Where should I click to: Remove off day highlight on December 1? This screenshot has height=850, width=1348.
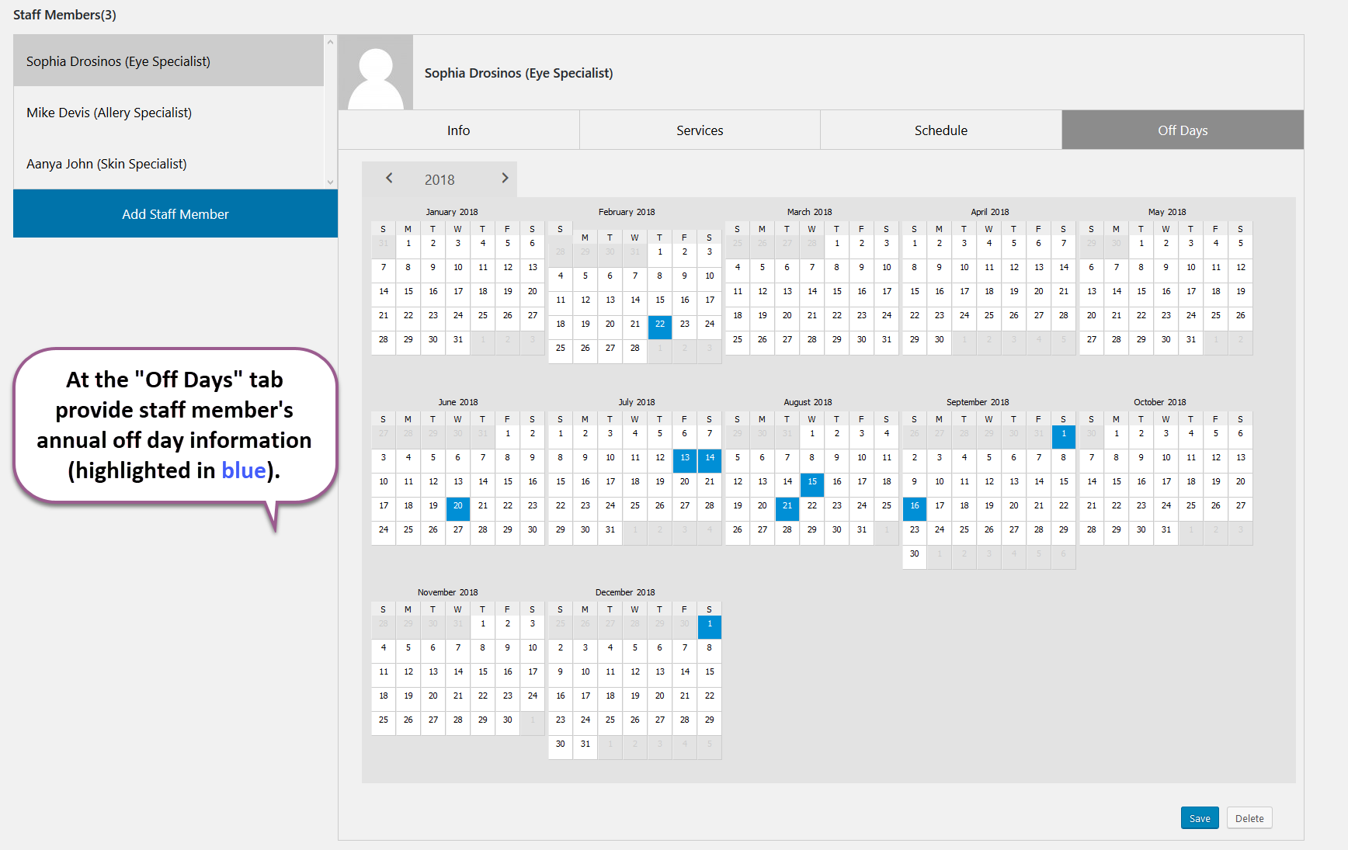(709, 626)
